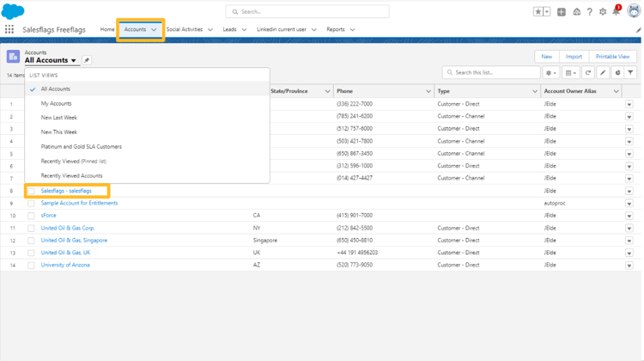This screenshot has width=644, height=361.
Task: Open the display as table menu
Action: pos(570,72)
